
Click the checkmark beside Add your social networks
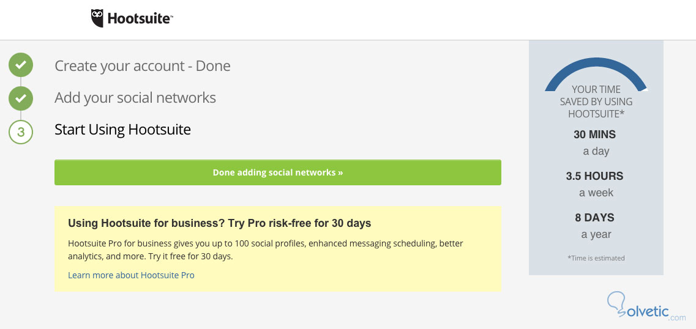(21, 97)
